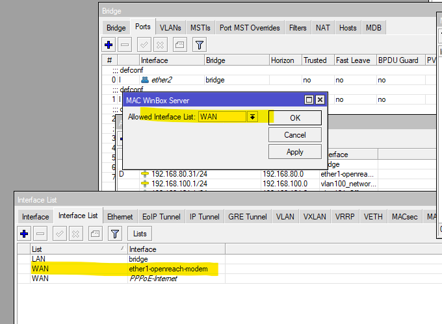Open the VLANs tab in Bridge window
This screenshot has height=324, width=442.
coord(170,28)
